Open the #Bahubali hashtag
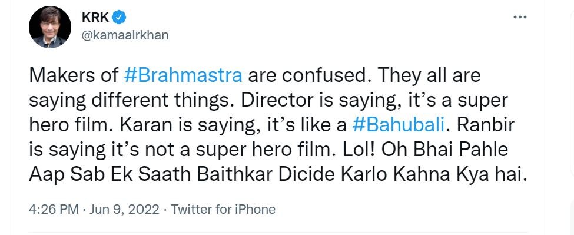Screen dimensions: 574x235 coord(399,125)
